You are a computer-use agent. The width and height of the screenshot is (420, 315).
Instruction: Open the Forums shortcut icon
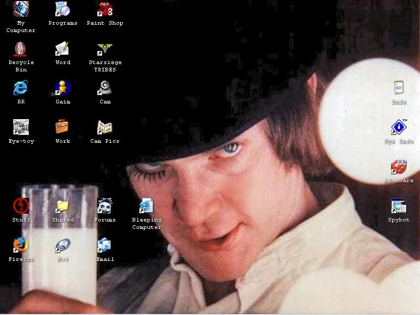click(105, 206)
